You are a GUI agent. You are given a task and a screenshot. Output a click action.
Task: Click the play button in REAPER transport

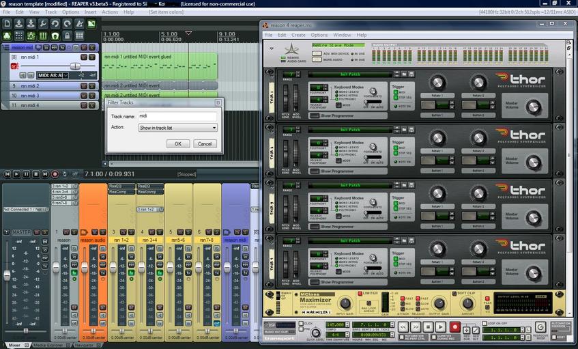coord(16,174)
